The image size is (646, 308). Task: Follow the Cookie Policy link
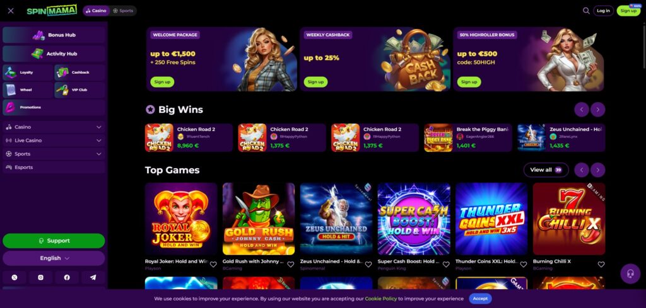(x=380, y=299)
